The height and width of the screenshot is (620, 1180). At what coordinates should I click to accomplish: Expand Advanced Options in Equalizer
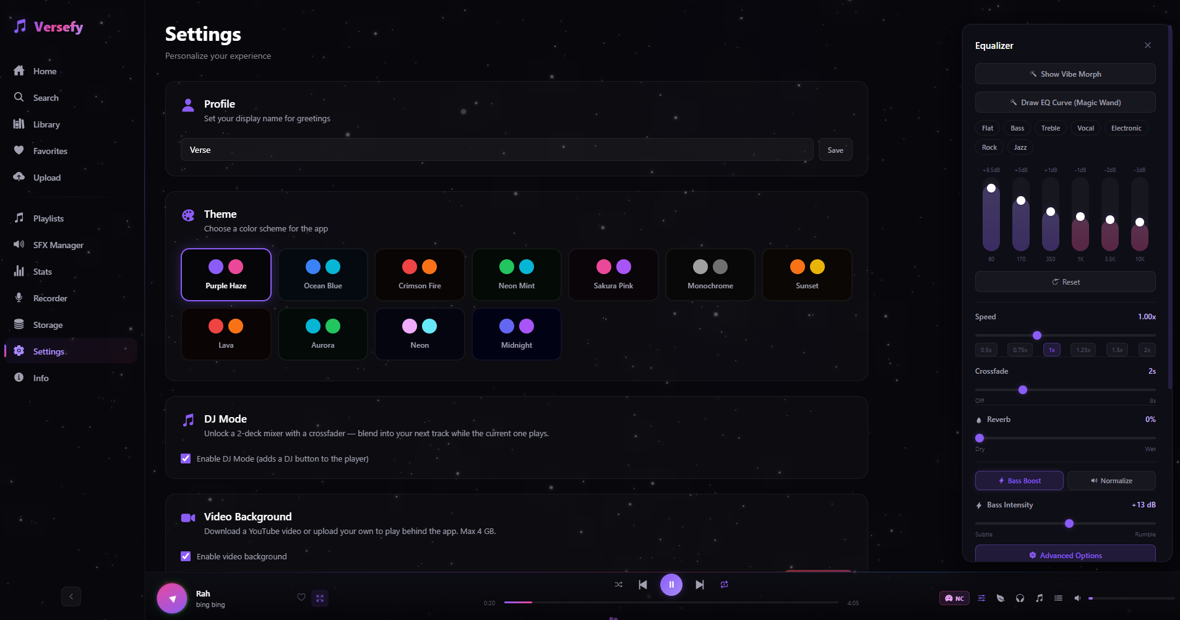pyautogui.click(x=1065, y=555)
